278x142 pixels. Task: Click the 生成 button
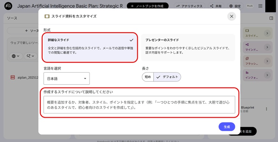pyautogui.click(x=227, y=127)
